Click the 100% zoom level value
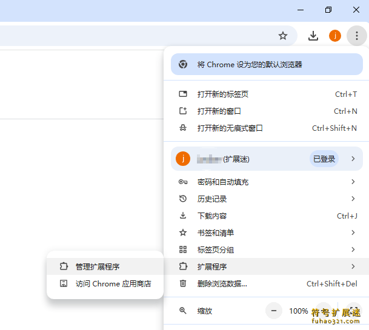 (x=298, y=311)
